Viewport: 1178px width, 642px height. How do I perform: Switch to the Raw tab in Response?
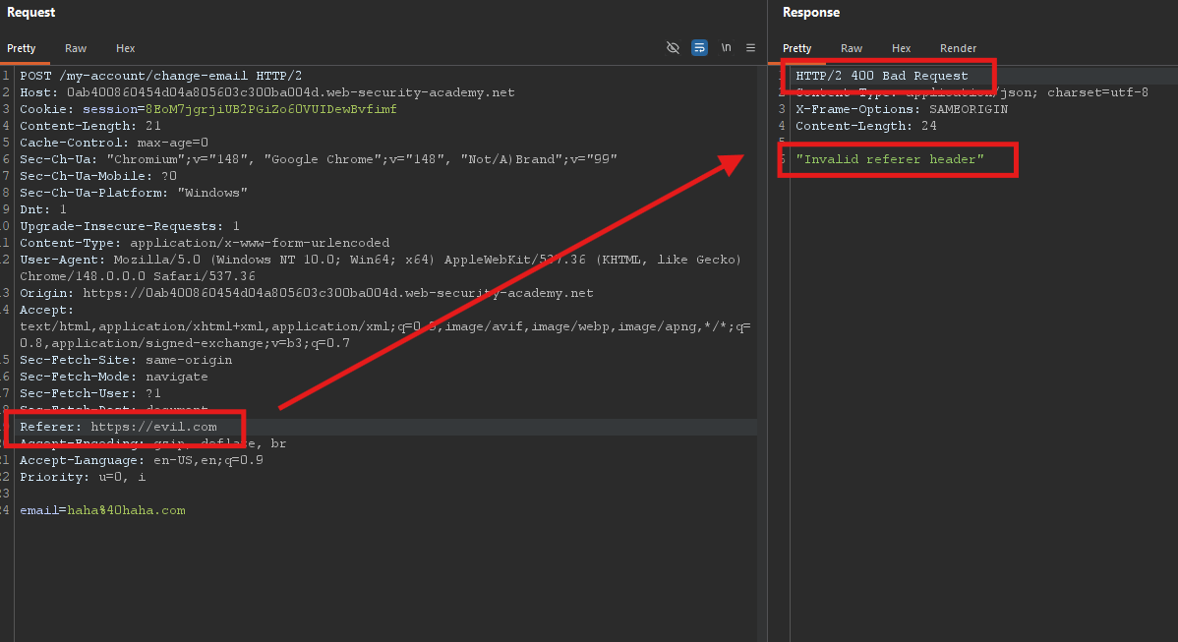[x=852, y=48]
